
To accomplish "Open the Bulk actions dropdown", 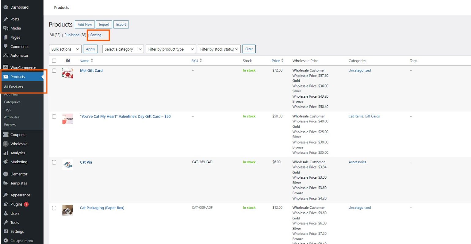I will [65, 49].
